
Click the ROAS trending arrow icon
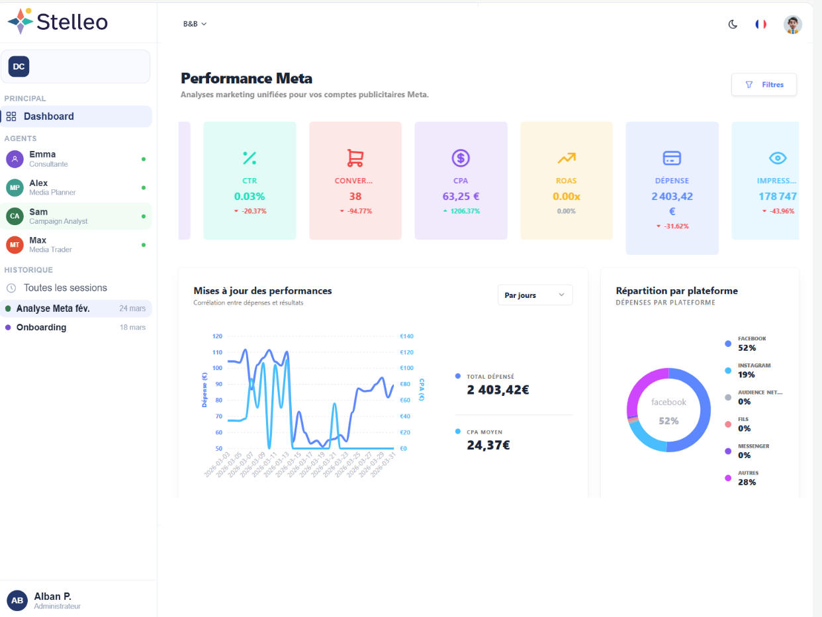[x=567, y=158]
